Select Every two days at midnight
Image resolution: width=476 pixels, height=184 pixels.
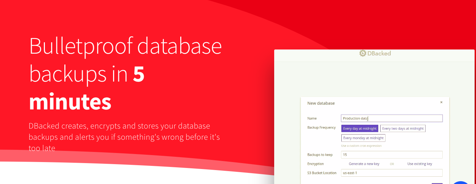[403, 129]
